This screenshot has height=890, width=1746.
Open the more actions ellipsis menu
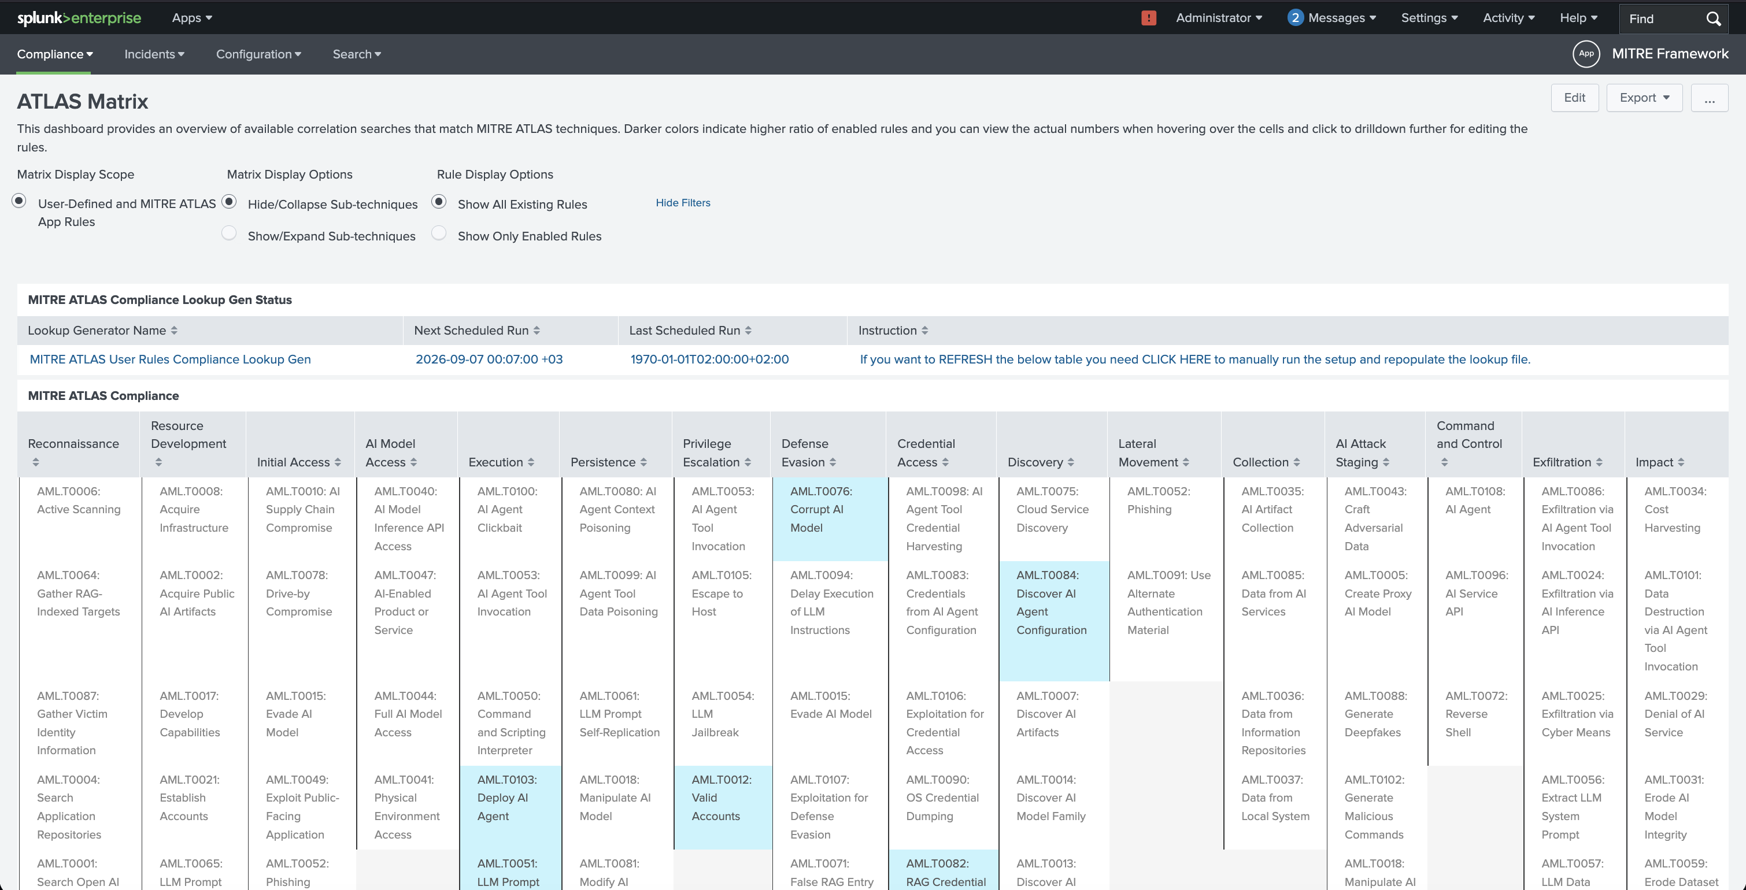(x=1709, y=98)
